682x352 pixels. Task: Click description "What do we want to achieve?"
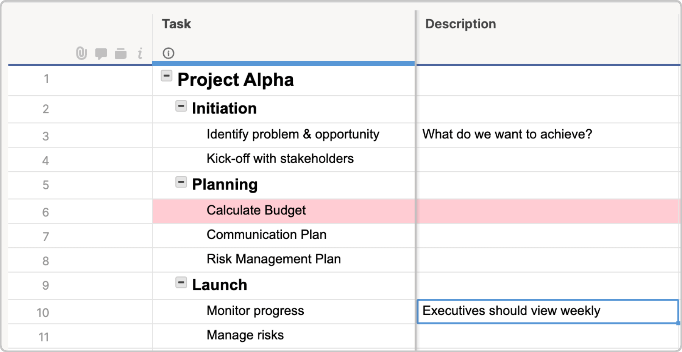point(507,134)
